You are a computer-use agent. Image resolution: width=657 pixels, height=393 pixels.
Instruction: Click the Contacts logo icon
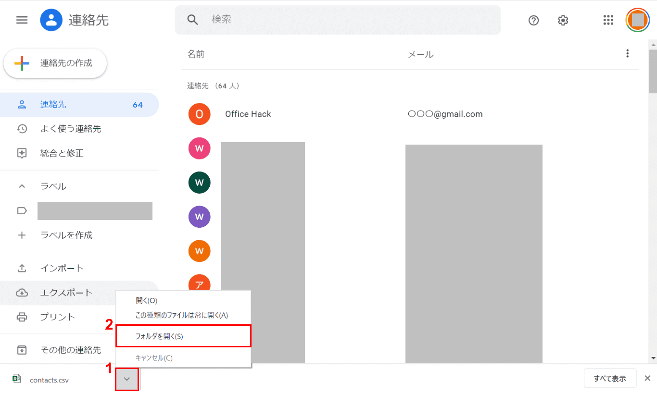pyautogui.click(x=51, y=20)
